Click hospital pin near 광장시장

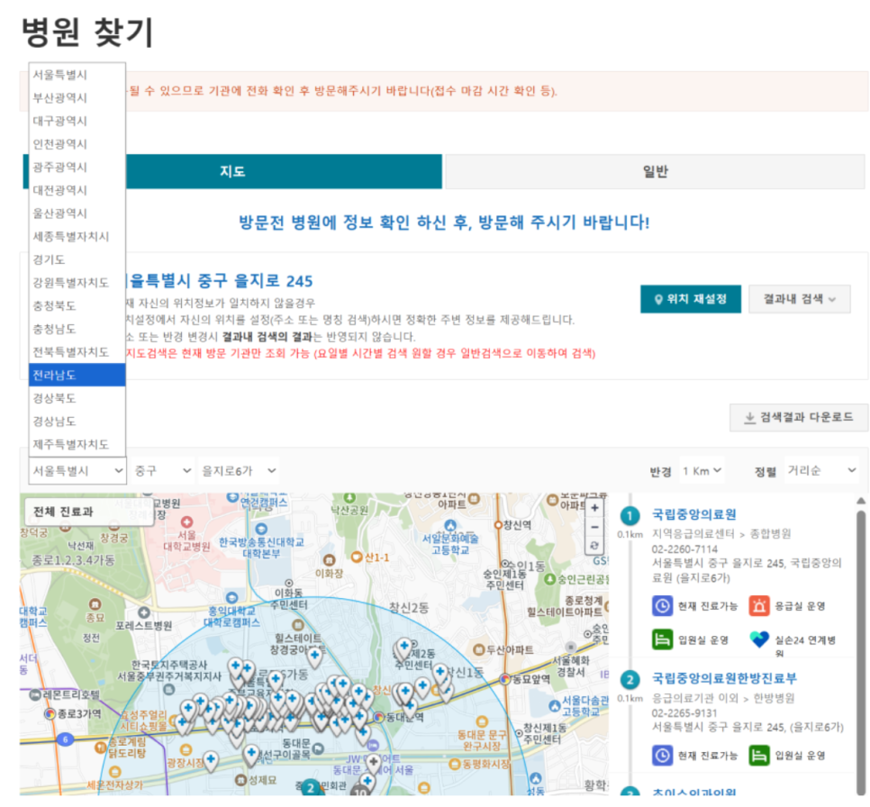[211, 760]
